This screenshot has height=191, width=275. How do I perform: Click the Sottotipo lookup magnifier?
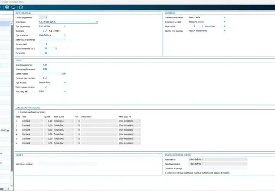[46, 31]
